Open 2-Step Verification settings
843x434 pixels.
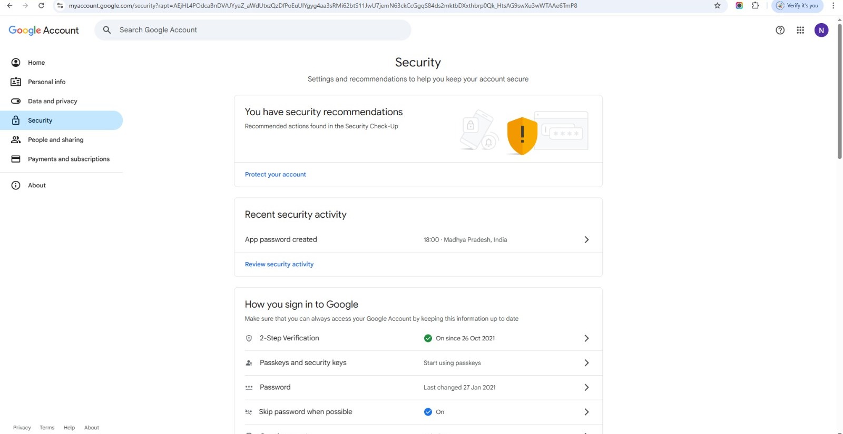[x=418, y=338]
